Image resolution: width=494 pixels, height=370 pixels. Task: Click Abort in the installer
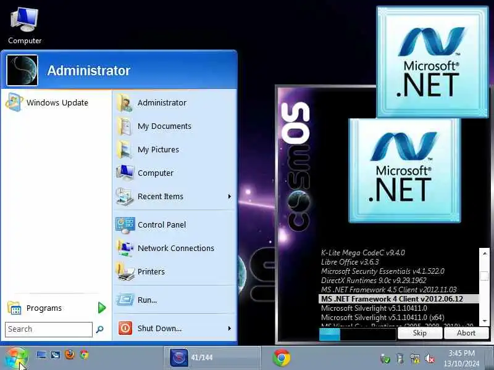pos(466,333)
